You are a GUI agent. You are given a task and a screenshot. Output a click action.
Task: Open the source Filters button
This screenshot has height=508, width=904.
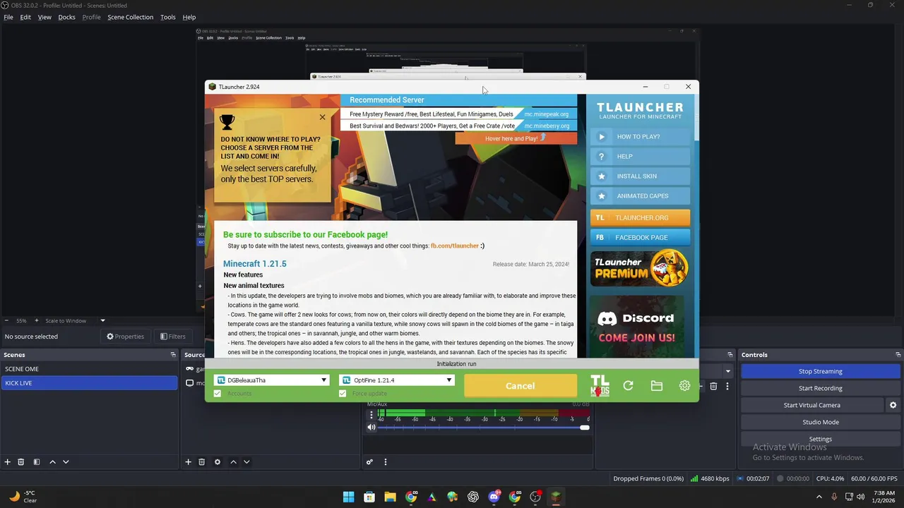[x=172, y=337]
